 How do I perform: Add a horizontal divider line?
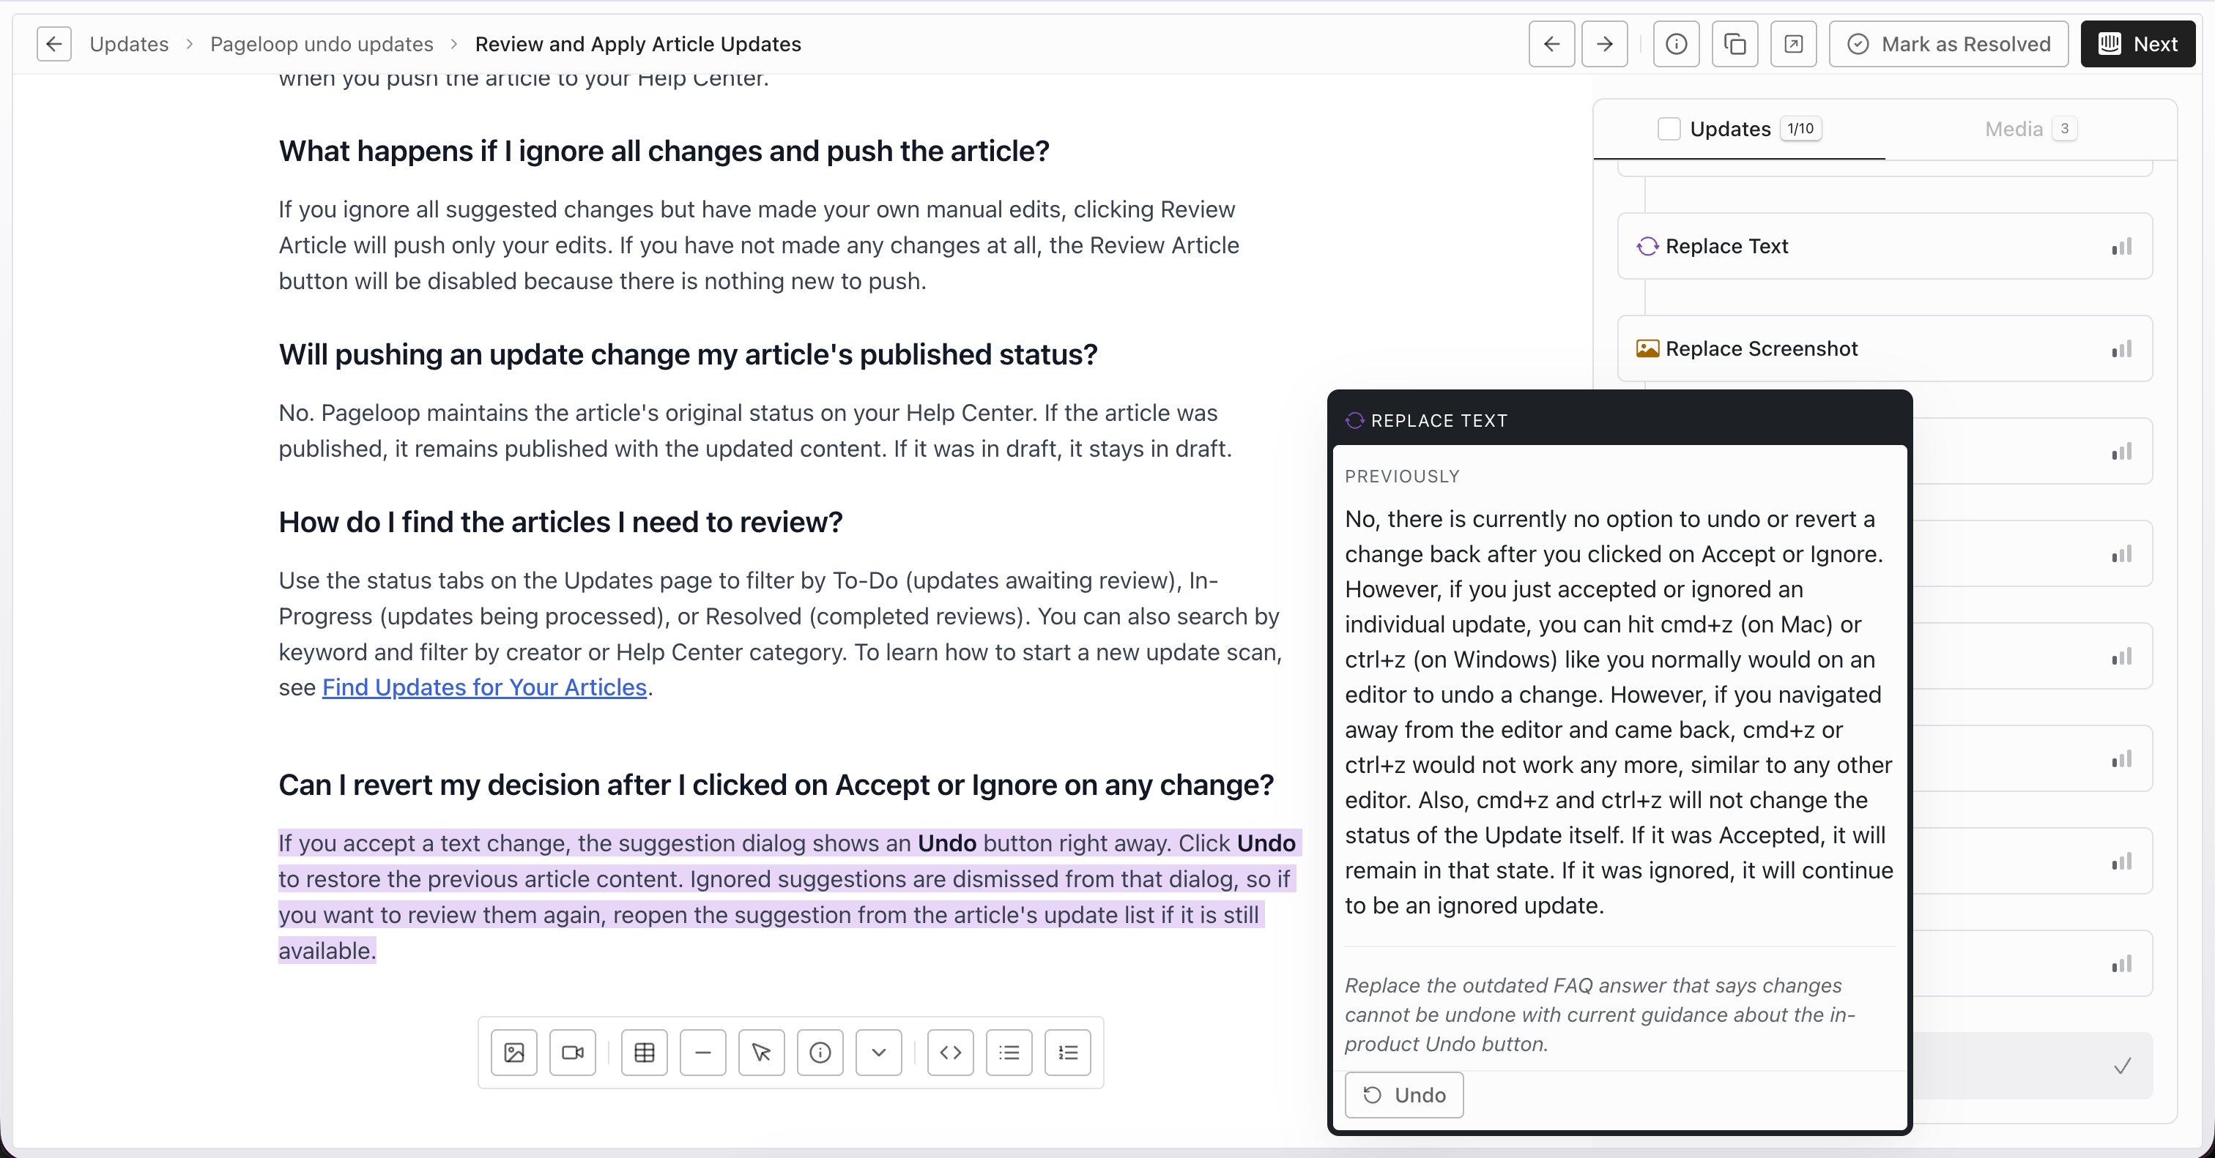coord(702,1053)
